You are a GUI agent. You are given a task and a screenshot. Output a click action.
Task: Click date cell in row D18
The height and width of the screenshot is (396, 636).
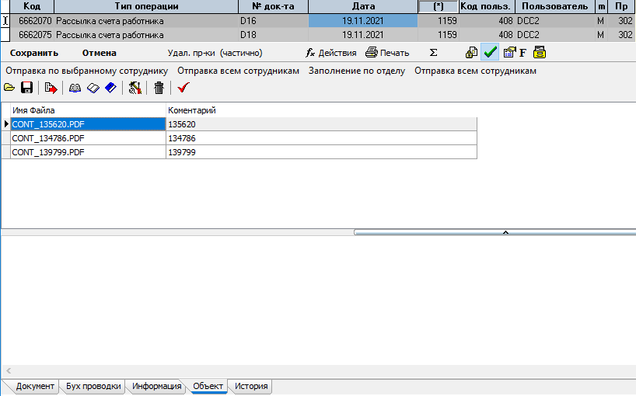(x=363, y=35)
